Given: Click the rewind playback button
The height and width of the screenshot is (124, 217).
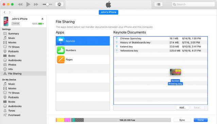Looking at the screenshot, I should click(x=20, y=4).
